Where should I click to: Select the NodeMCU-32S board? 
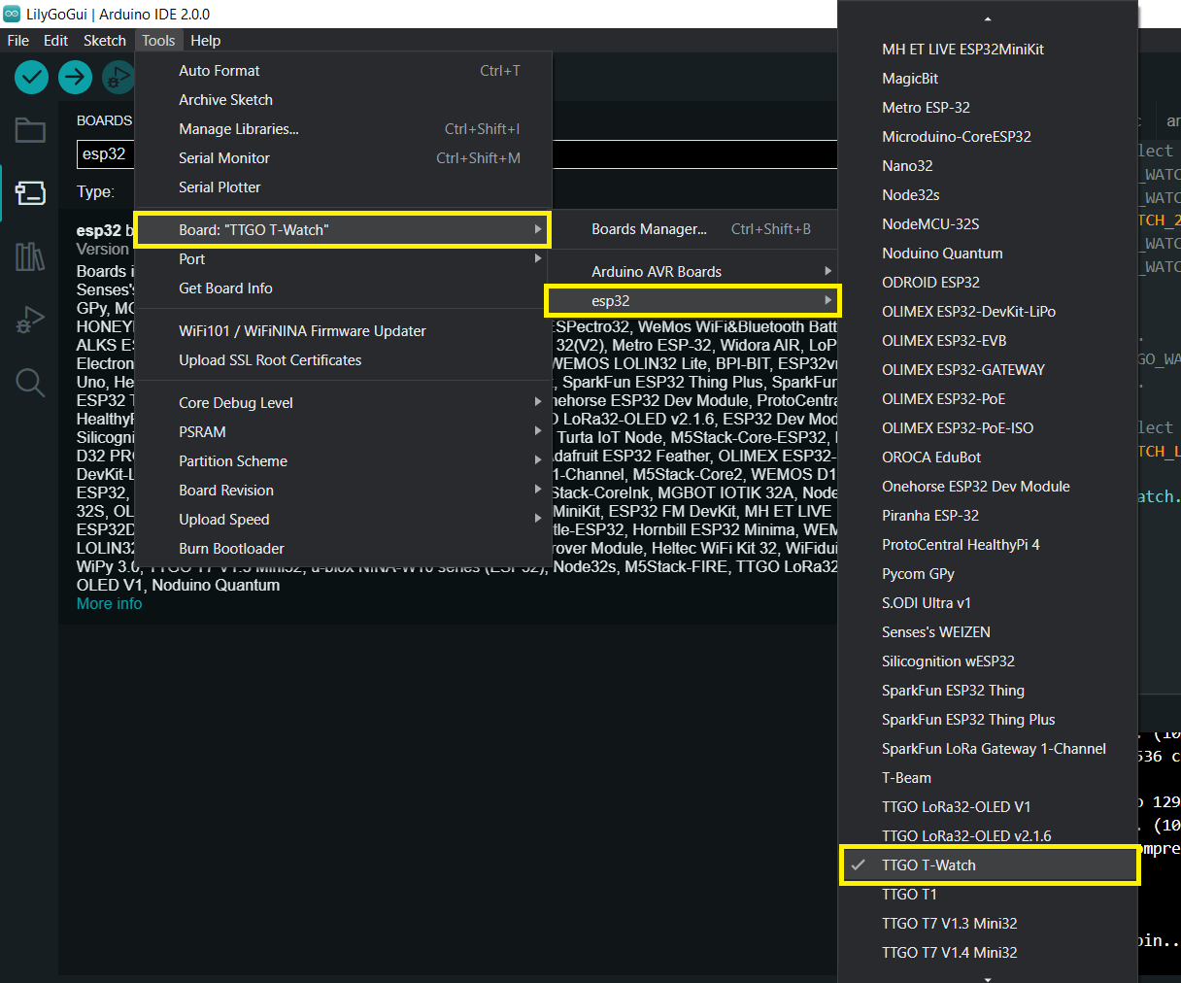coord(988,223)
